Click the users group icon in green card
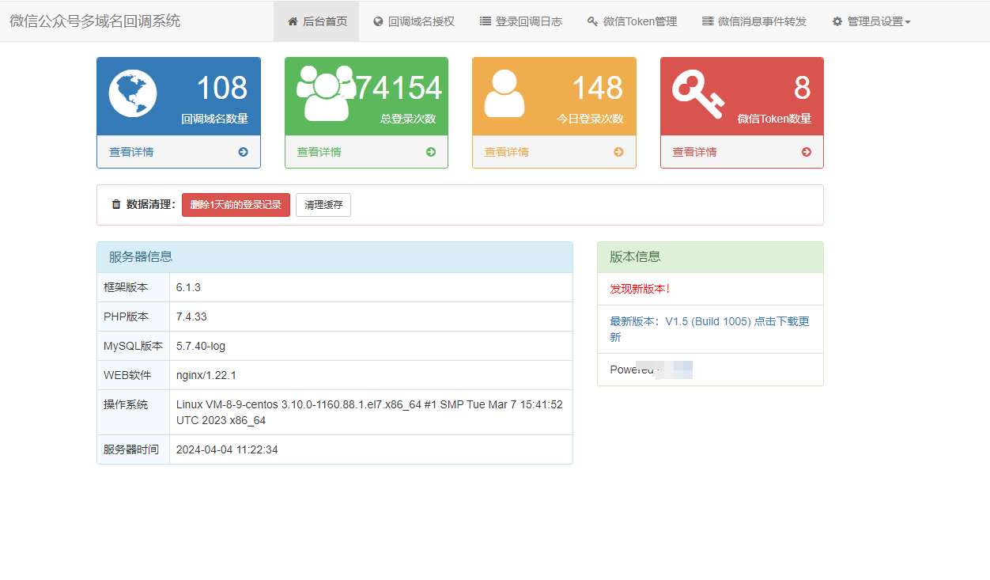The image size is (990, 580). coord(326,93)
